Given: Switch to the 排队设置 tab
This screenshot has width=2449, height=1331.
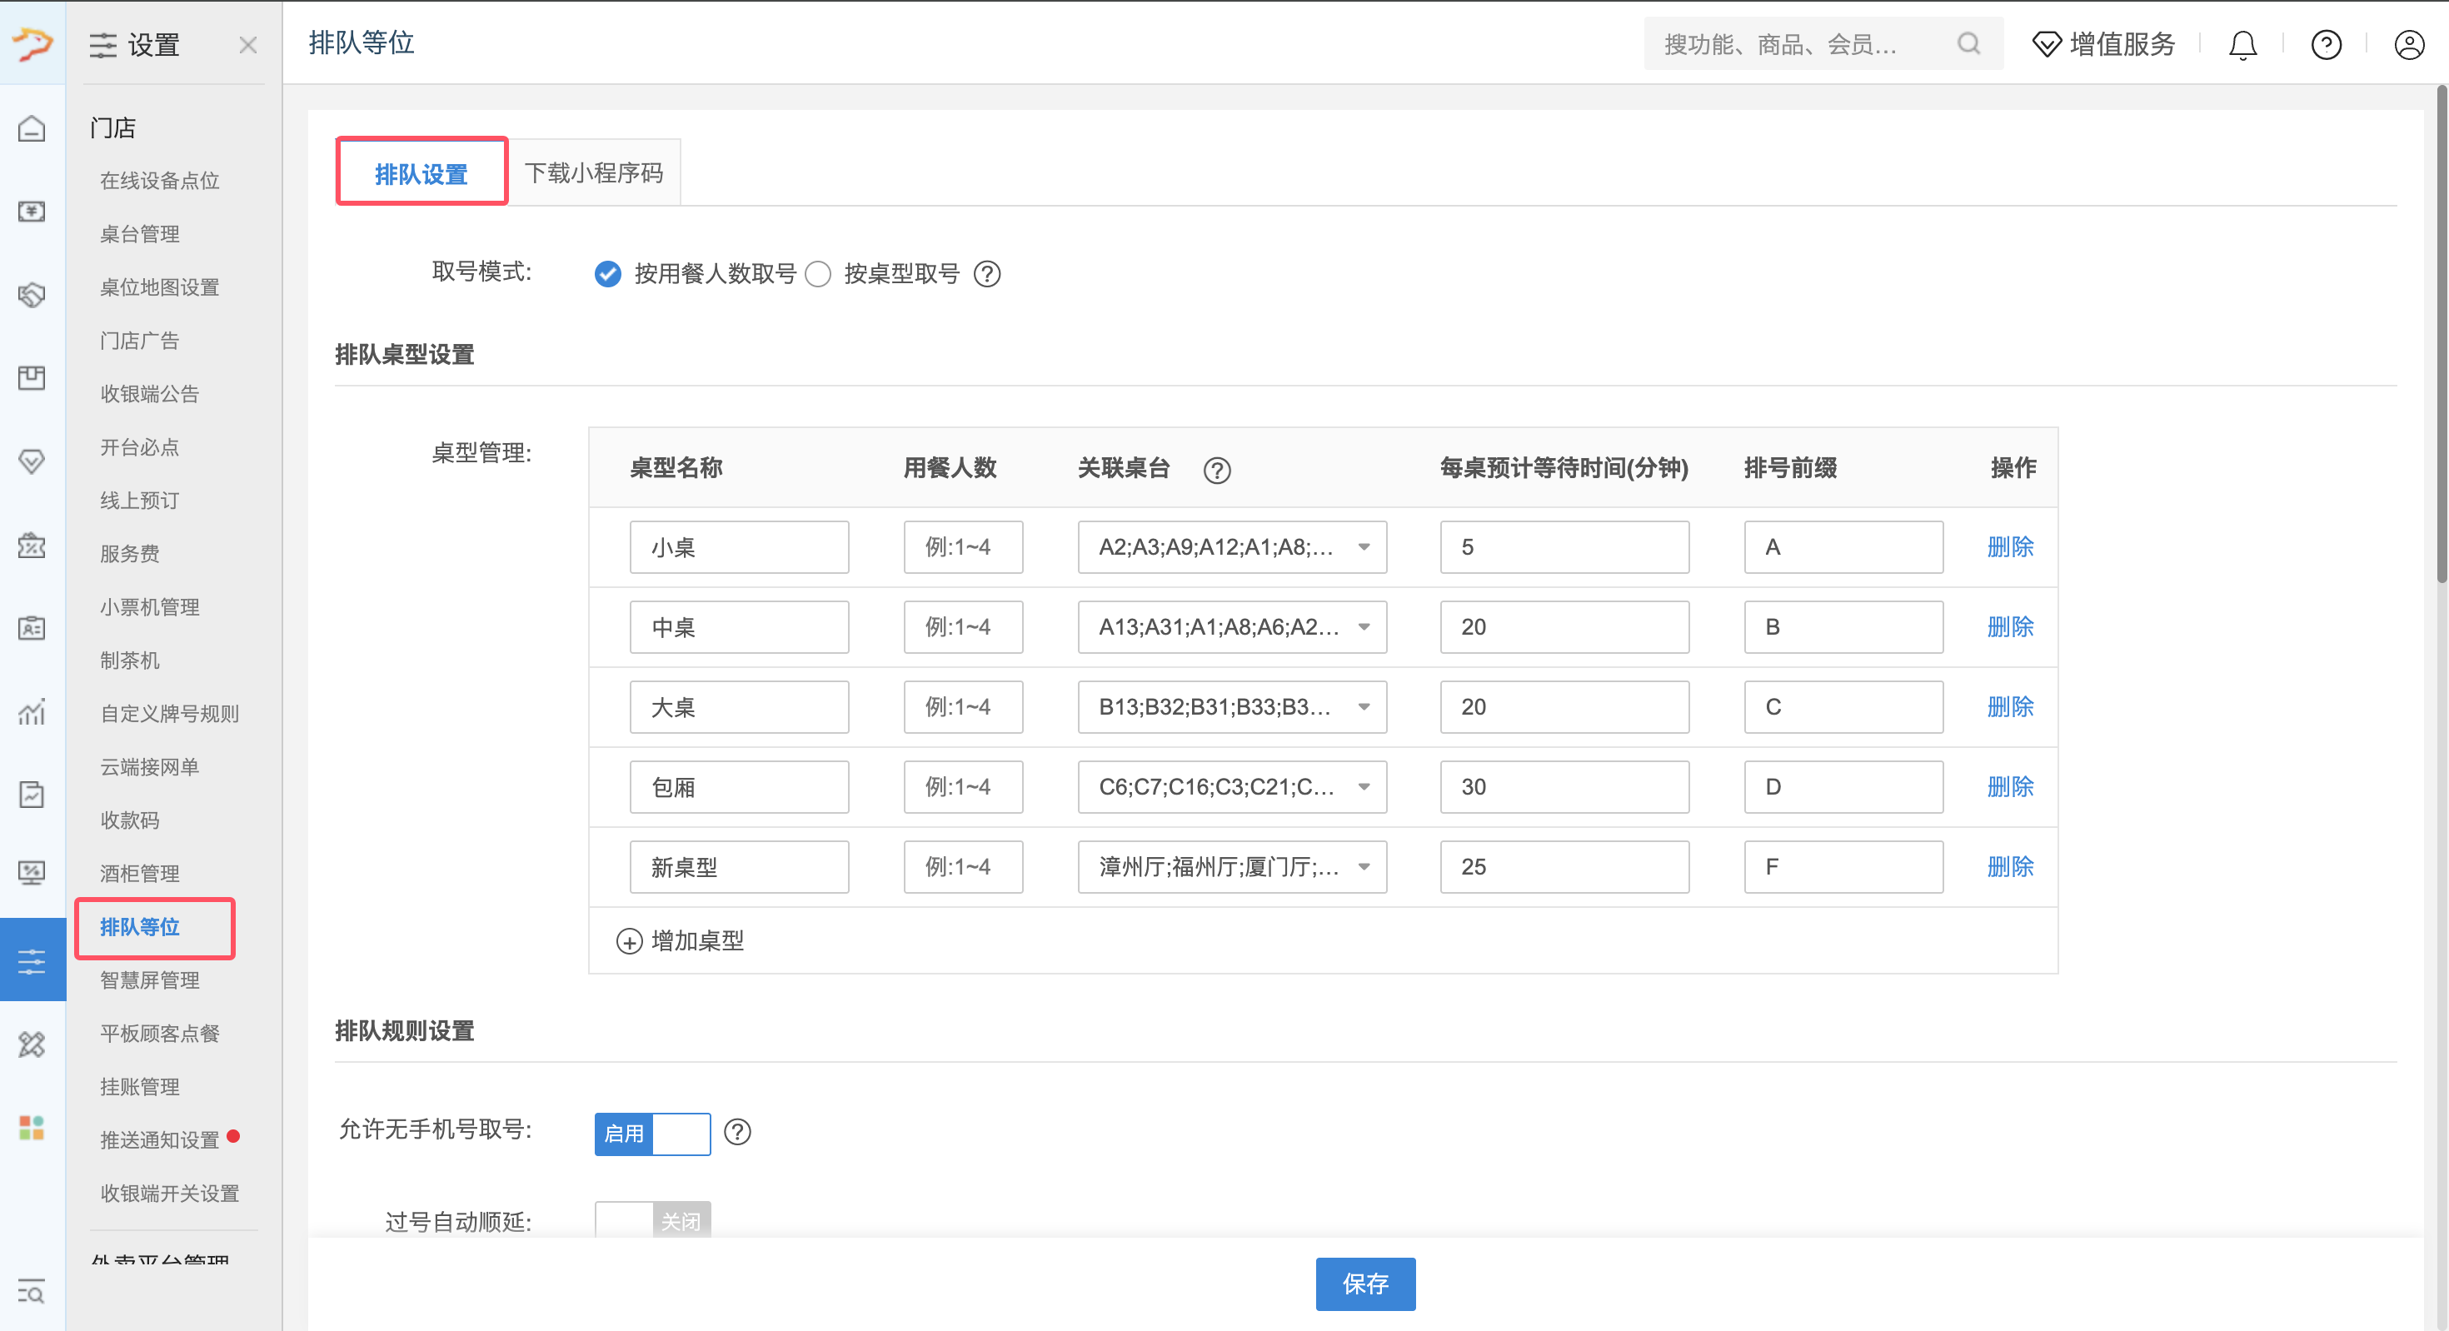Looking at the screenshot, I should tap(421, 173).
